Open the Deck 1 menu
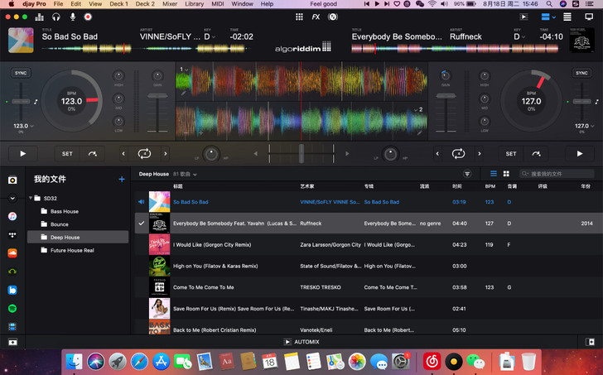 (118, 4)
